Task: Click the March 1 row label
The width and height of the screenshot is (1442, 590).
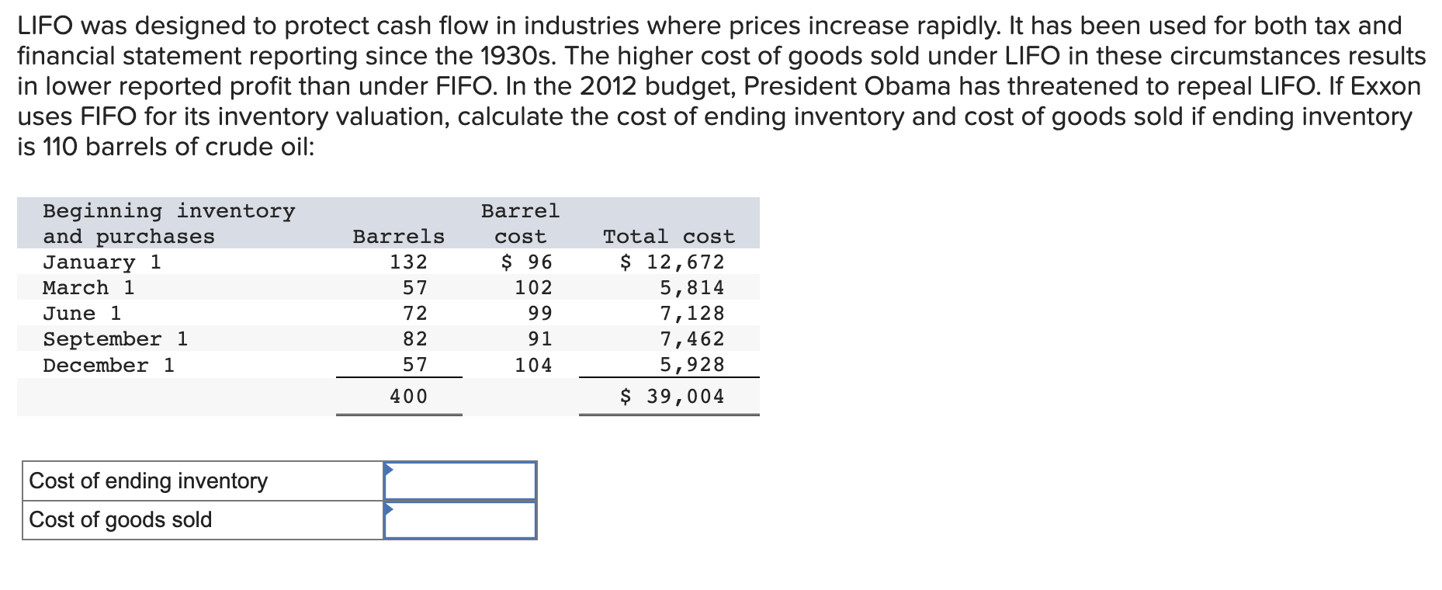Action: pyautogui.click(x=88, y=288)
